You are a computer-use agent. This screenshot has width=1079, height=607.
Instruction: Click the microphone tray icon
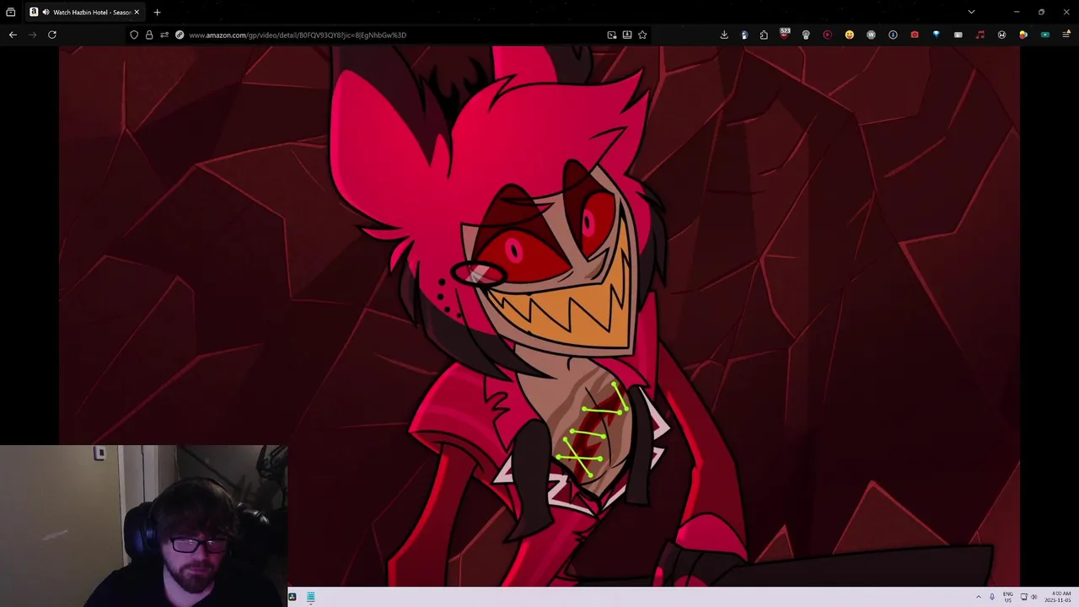pyautogui.click(x=992, y=597)
